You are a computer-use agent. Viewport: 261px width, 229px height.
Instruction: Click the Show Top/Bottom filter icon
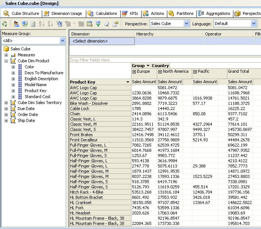pos(68,24)
